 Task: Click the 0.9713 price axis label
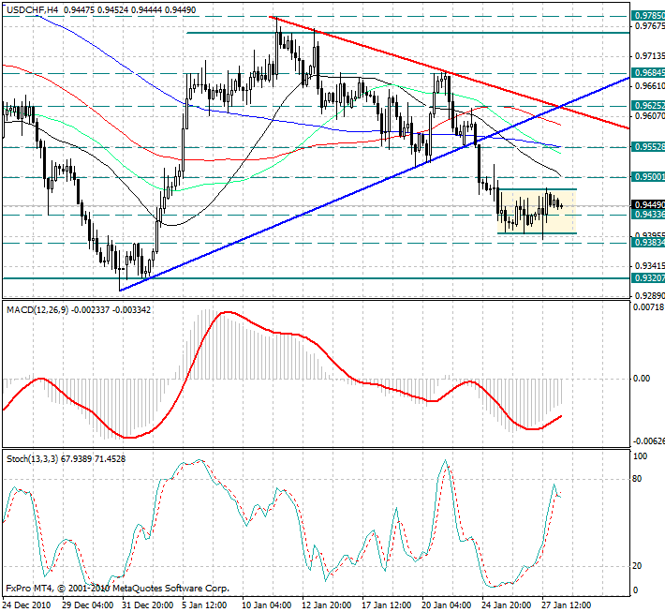coord(649,56)
